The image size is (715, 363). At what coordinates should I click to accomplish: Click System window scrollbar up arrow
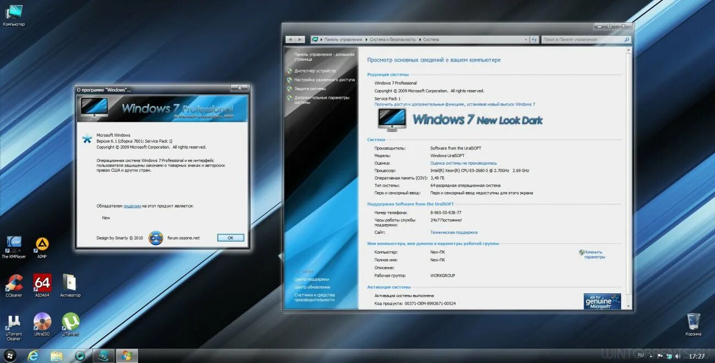pyautogui.click(x=629, y=50)
